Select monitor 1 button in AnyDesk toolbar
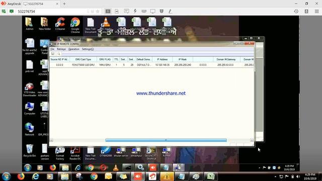Viewport: 322px width, 181px height. click(x=108, y=11)
